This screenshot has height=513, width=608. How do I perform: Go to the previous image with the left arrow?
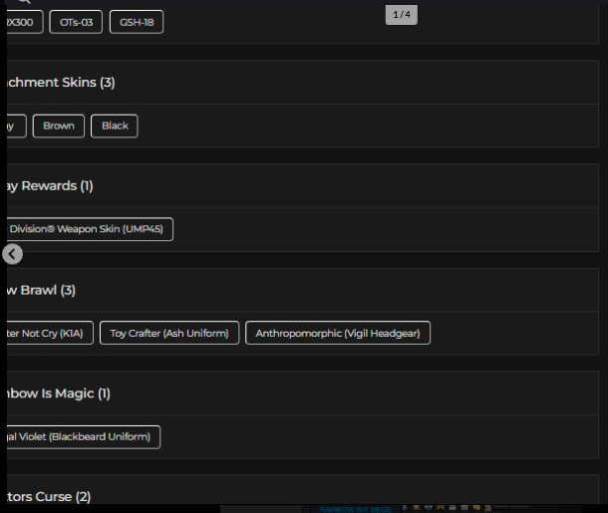12,254
